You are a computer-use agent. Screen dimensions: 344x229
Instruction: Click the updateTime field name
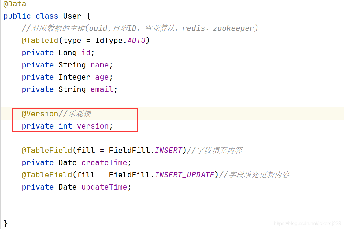(x=104, y=187)
